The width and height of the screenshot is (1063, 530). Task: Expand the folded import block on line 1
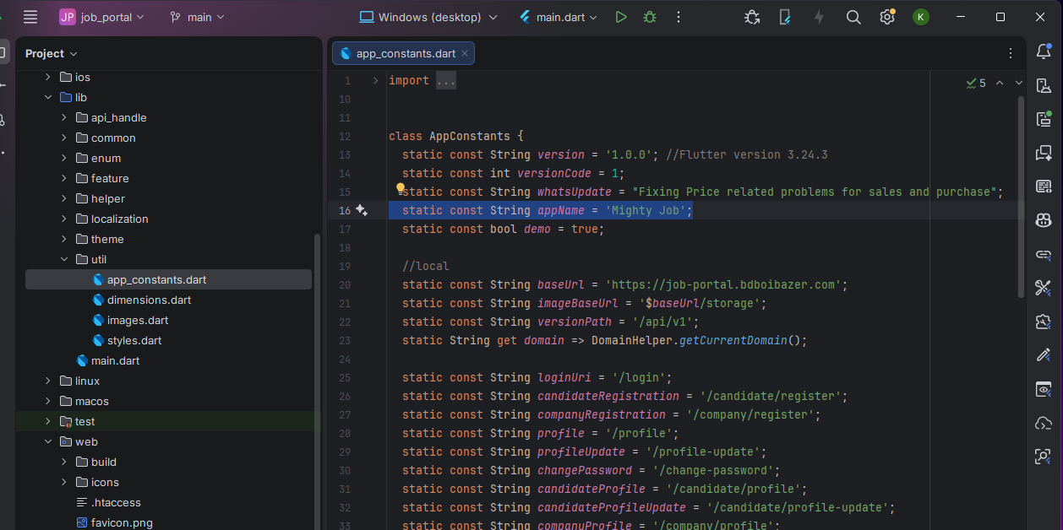375,81
